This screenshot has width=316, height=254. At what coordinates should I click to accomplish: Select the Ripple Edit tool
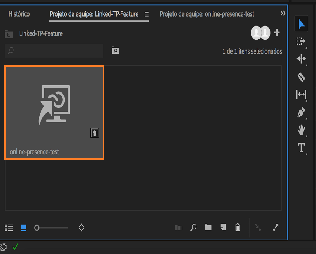(301, 59)
